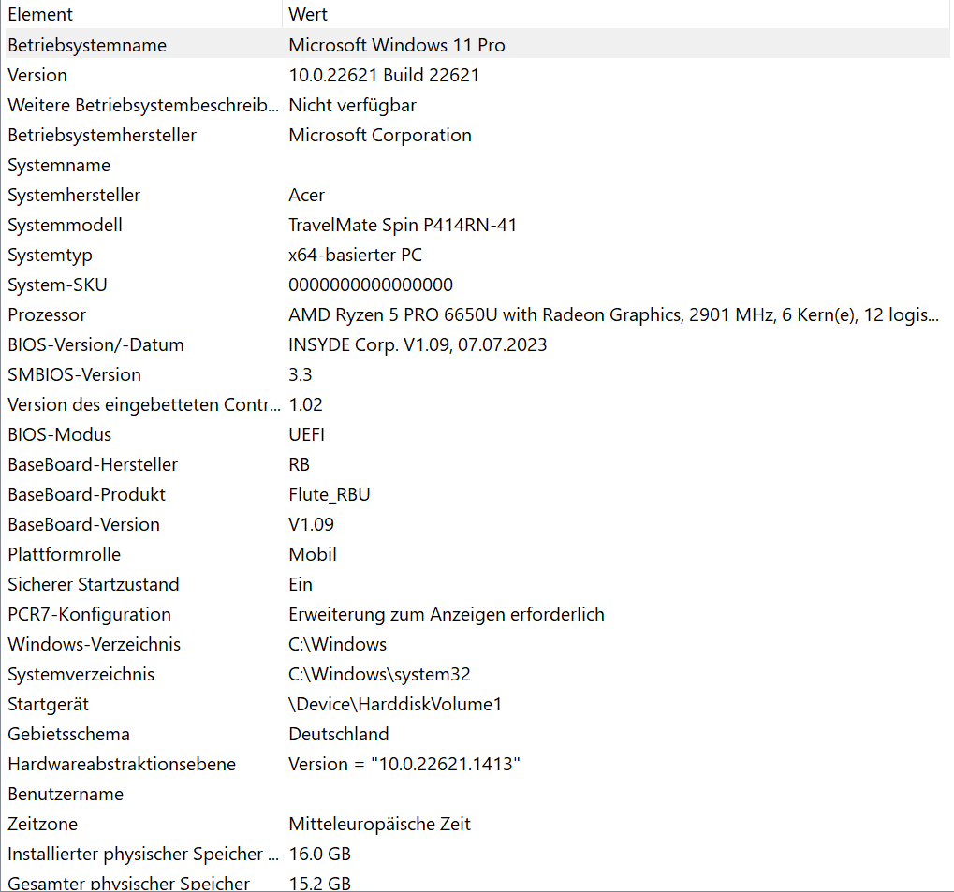The image size is (954, 892).
Task: Select Version des eingebetteten Controllers row
Action: pyautogui.click(x=477, y=404)
